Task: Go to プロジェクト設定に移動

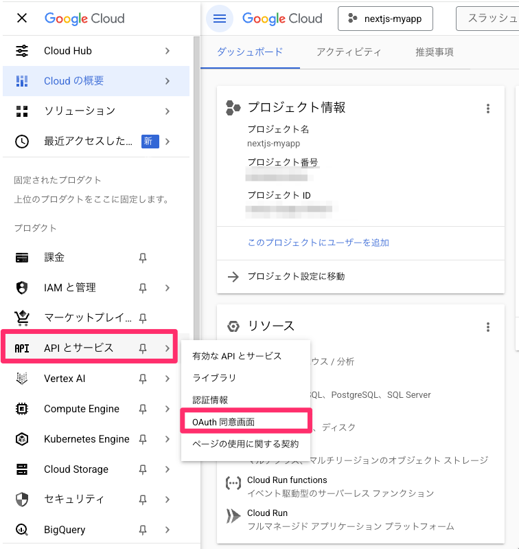Action: pos(296,277)
